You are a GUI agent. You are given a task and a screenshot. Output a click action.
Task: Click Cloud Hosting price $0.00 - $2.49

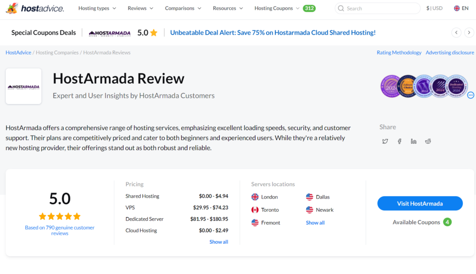click(213, 230)
